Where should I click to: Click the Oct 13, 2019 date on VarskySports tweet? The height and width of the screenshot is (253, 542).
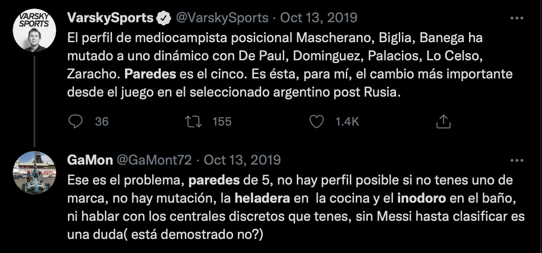click(x=319, y=18)
